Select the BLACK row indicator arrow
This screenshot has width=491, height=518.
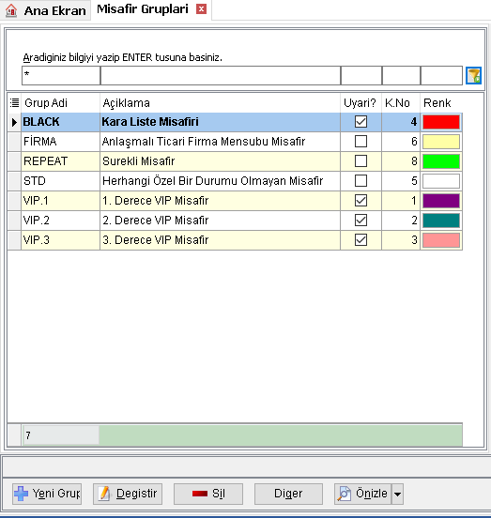pyautogui.click(x=14, y=122)
